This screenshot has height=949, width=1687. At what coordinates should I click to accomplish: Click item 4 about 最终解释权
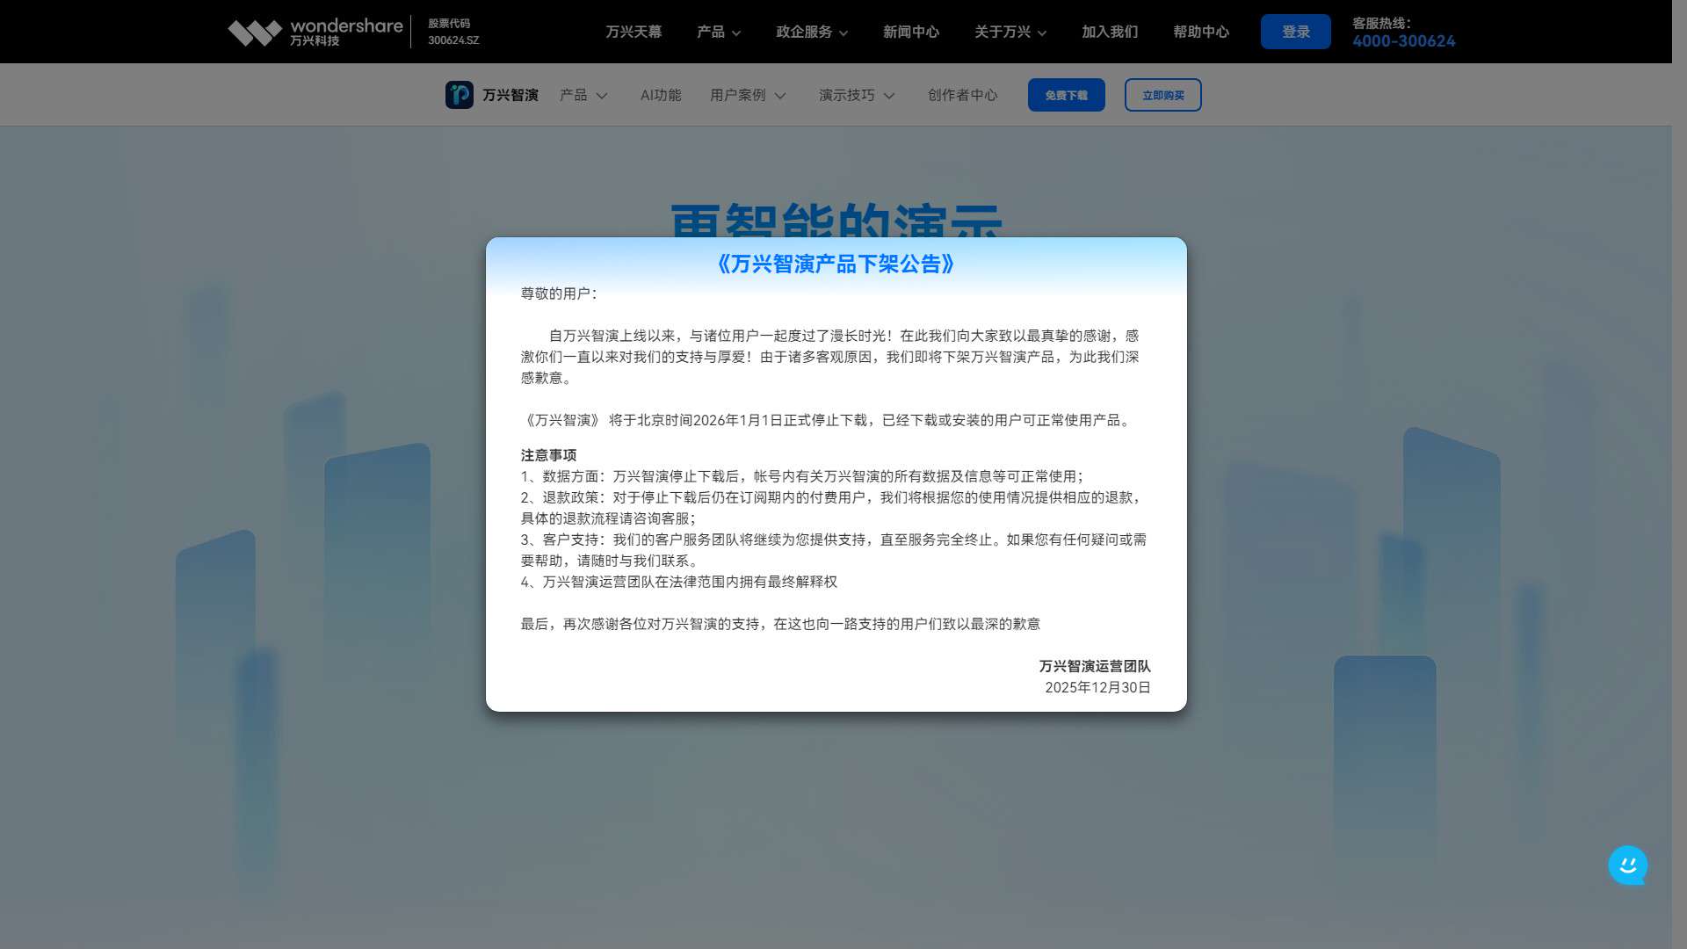tap(679, 582)
